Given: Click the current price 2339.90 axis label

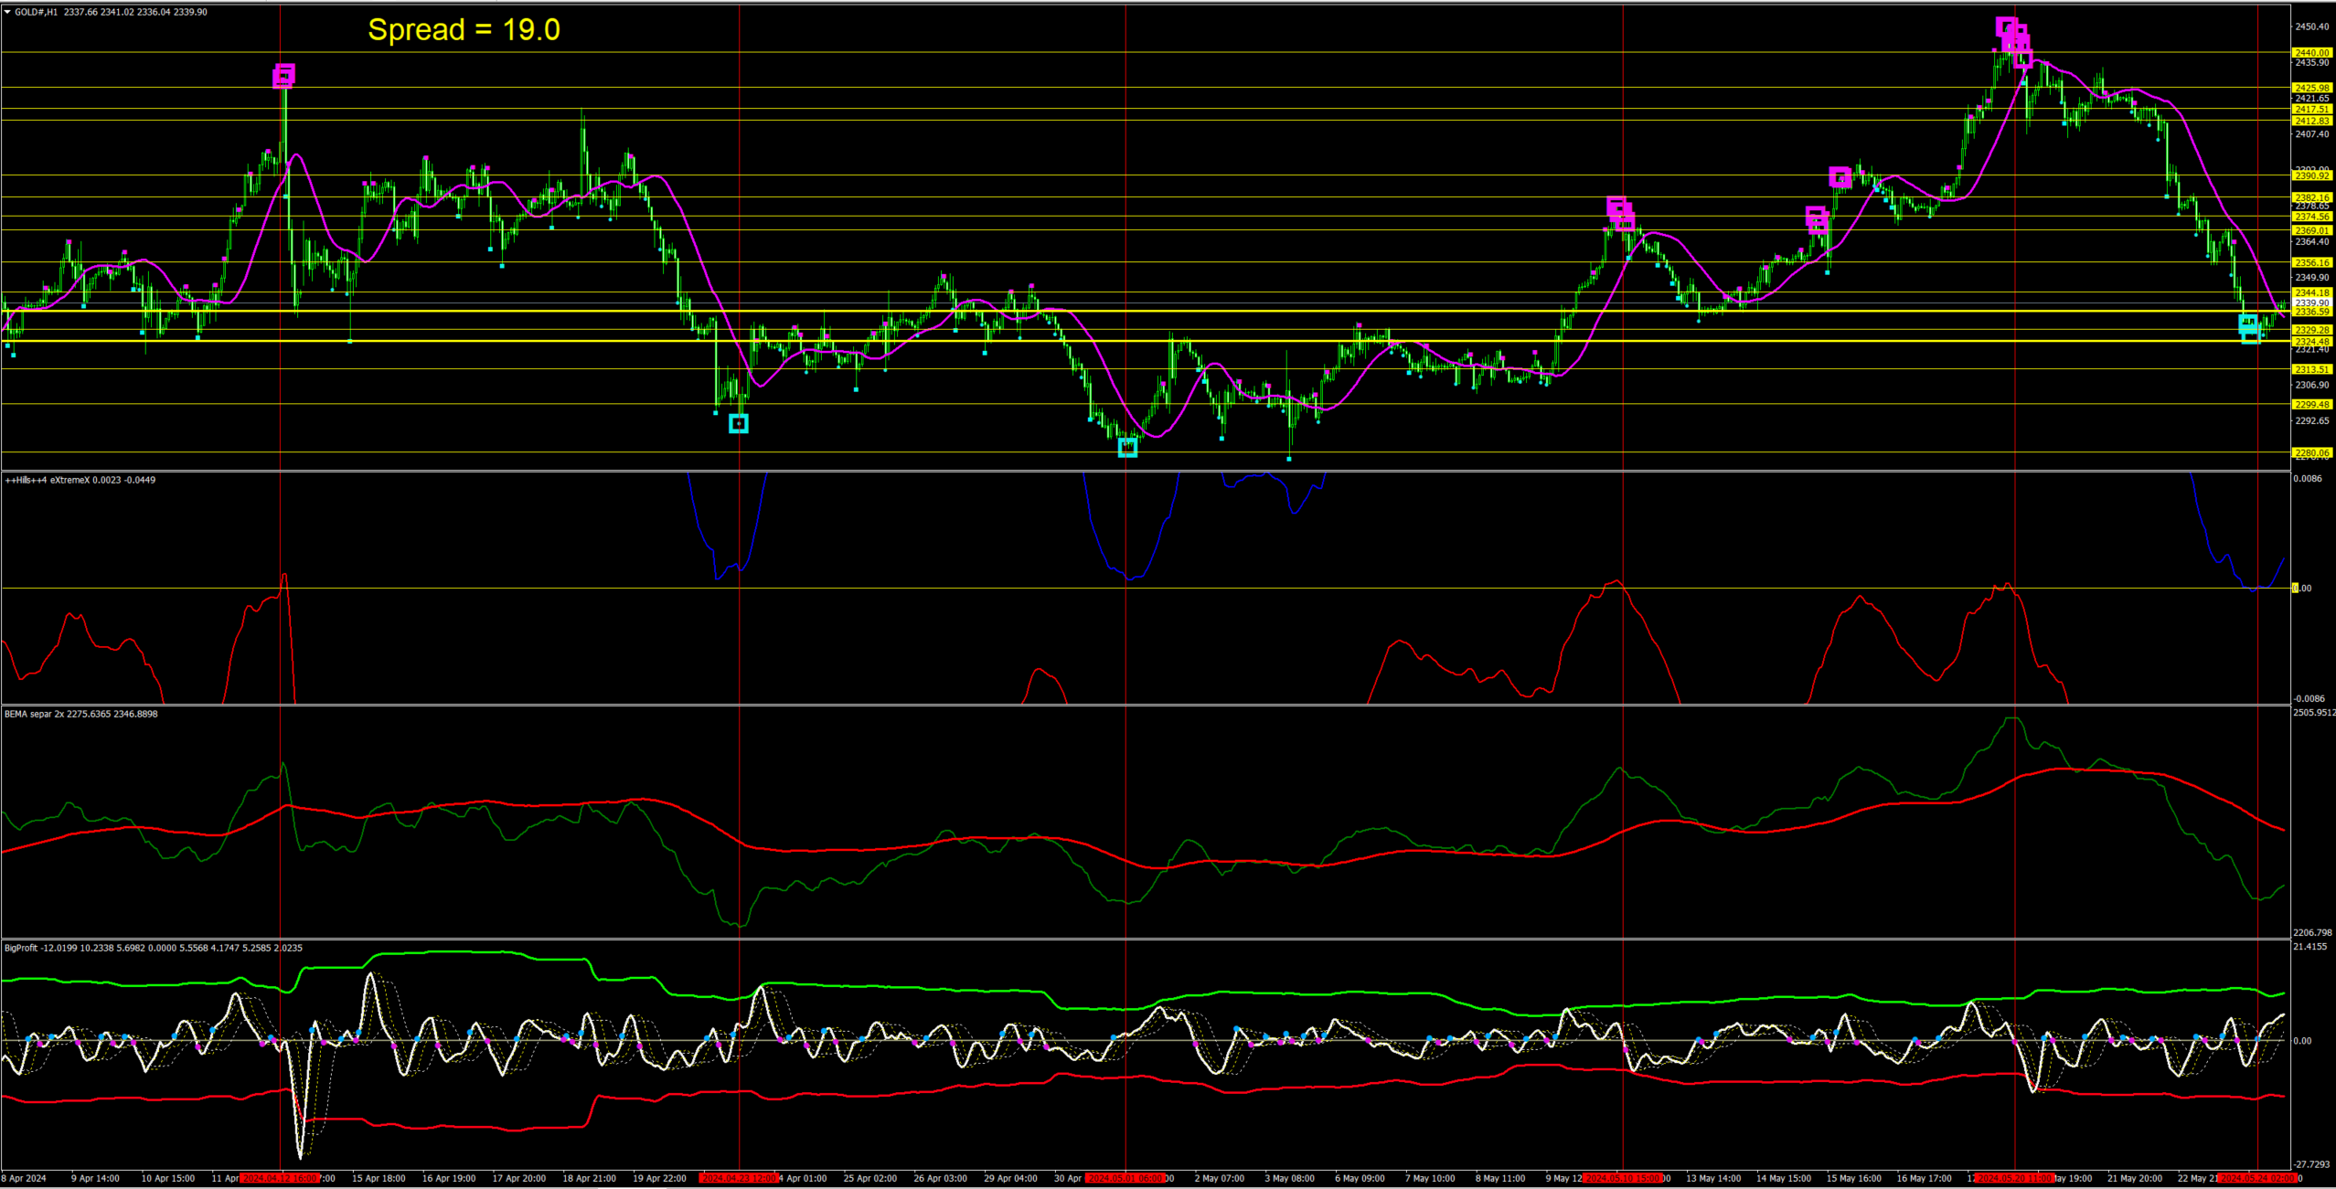Looking at the screenshot, I should pos(2311,303).
